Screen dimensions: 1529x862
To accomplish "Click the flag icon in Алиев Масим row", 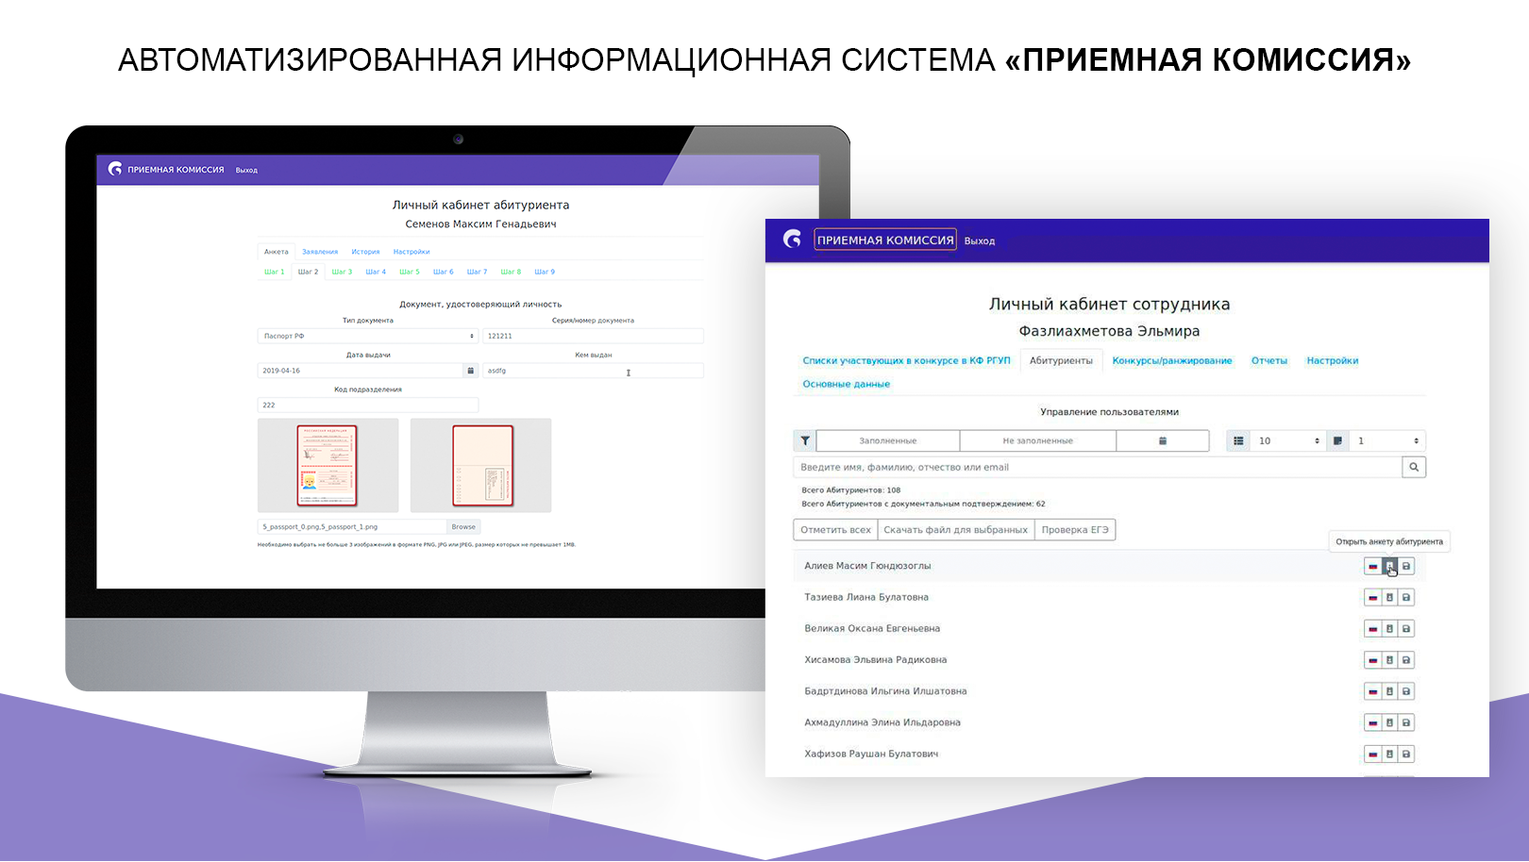I will 1373,566.
